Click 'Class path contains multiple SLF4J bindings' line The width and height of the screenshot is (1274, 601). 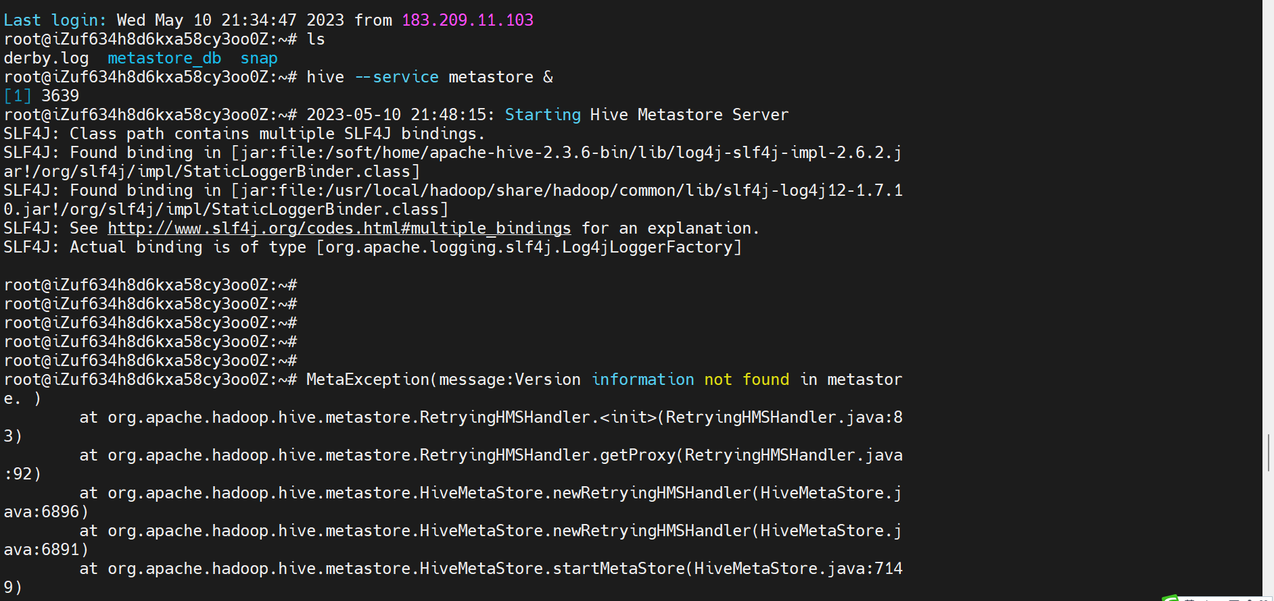click(x=277, y=134)
